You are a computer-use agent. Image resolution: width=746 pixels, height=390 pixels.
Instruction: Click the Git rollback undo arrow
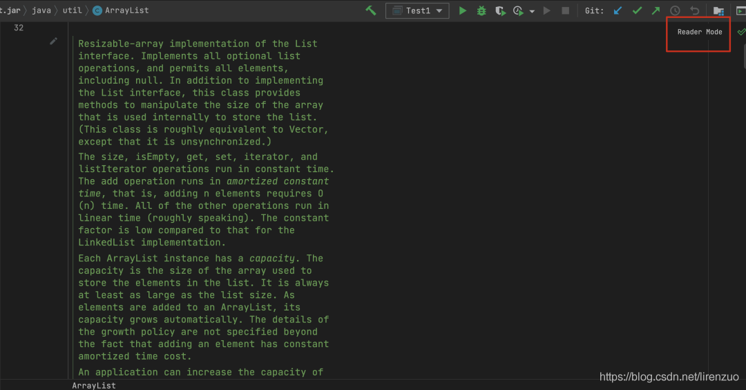pyautogui.click(x=695, y=10)
